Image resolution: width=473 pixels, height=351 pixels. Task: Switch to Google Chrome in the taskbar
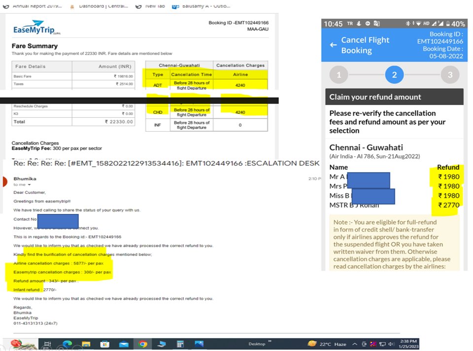143,344
